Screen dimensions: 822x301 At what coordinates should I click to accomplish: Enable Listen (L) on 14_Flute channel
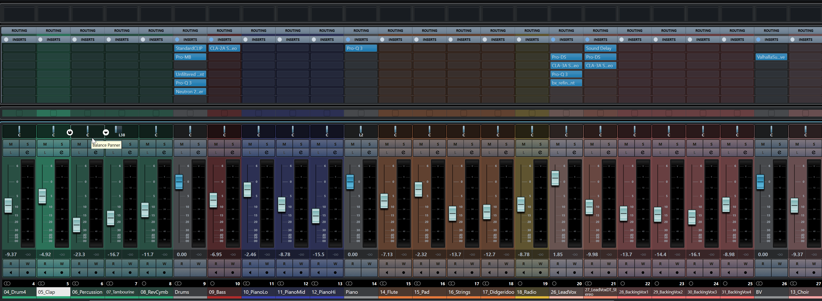coord(387,152)
